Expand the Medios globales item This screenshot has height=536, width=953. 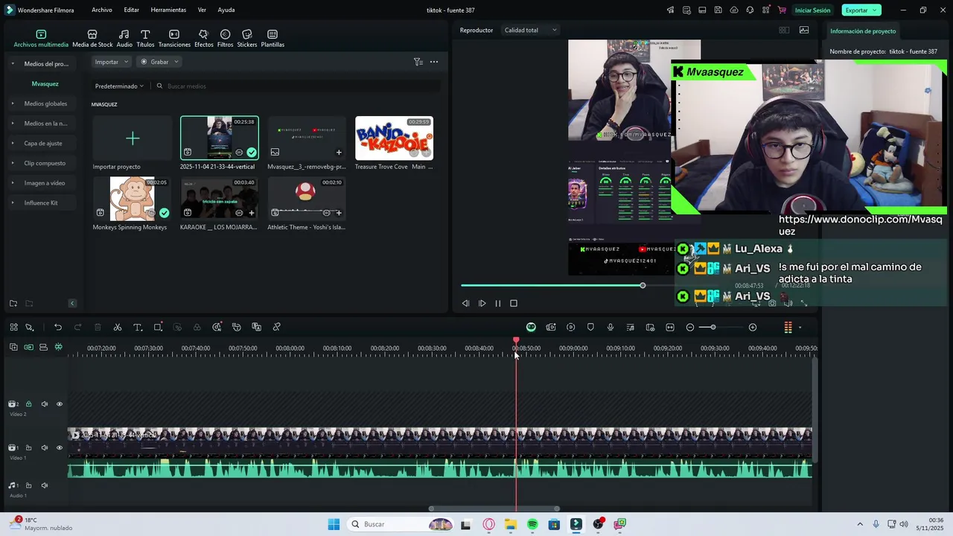point(12,103)
